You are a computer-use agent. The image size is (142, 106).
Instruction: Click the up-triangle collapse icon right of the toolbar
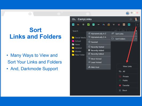(x=136, y=31)
